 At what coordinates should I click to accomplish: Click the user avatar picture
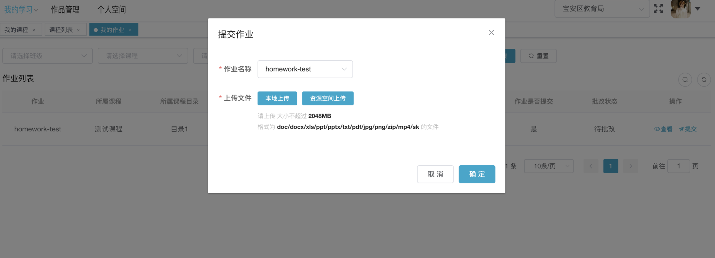[680, 9]
